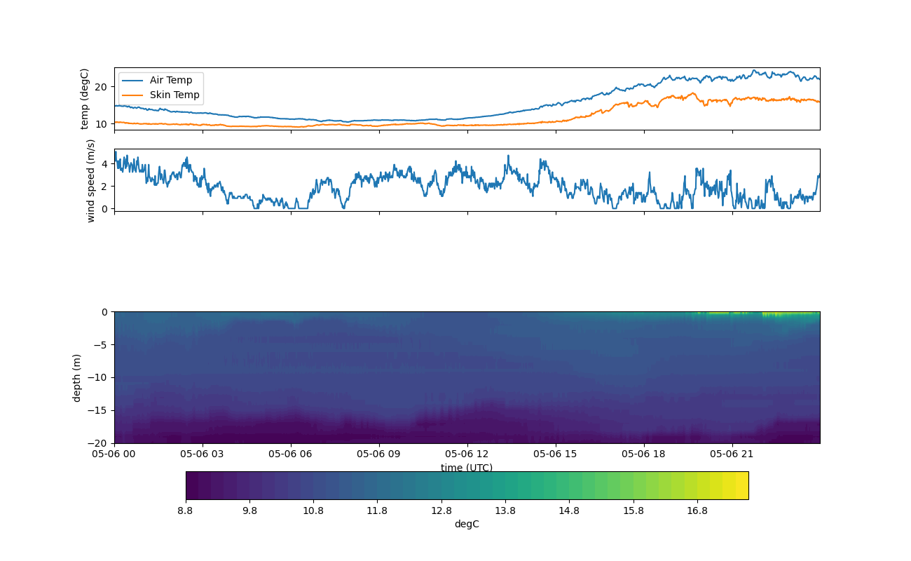Viewport: 911px width, 561px height.
Task: Click the "depth (m)" axis label
Action: pyautogui.click(x=77, y=377)
